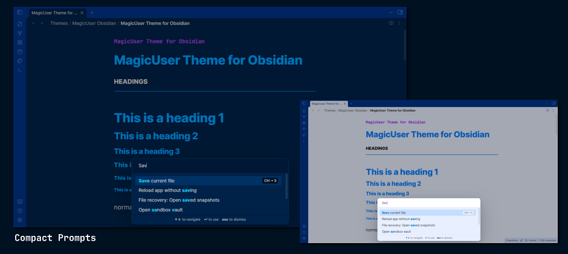Add new tab in dark window

tap(92, 13)
